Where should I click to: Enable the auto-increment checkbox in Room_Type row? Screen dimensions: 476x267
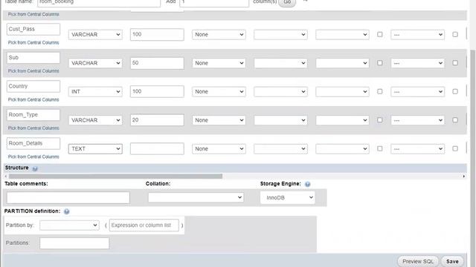tap(454, 120)
